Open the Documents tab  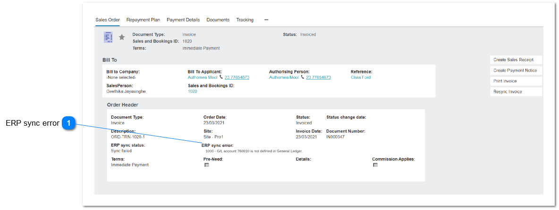[x=218, y=20]
